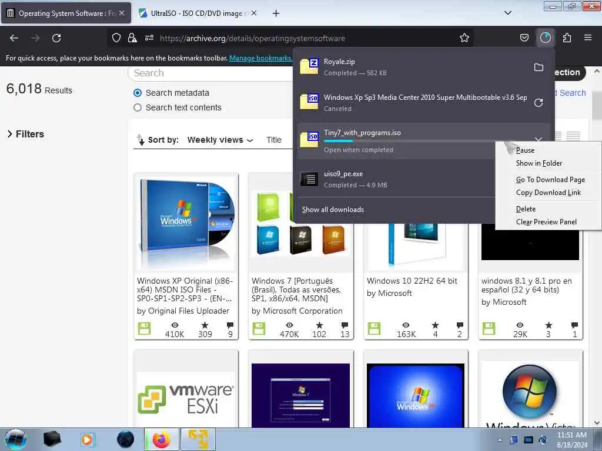This screenshot has height=451, width=602.
Task: Click the site security padlock icon
Action: click(x=132, y=38)
